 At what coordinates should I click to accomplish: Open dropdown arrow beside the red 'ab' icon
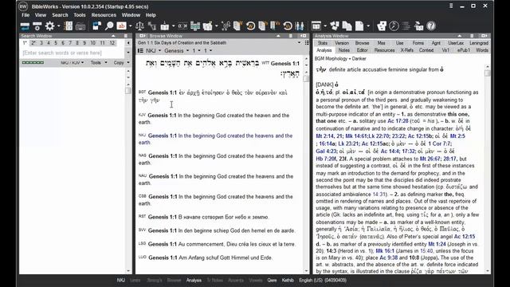[130, 26]
